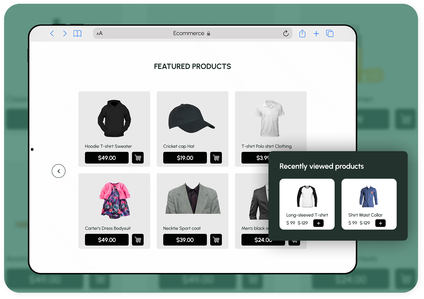
Task: Add Hoodie T-shirt Sweater to cart
Action: coord(138,158)
